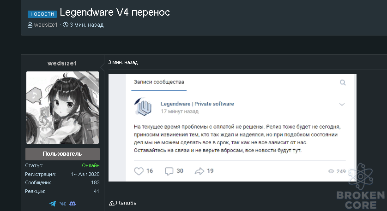Viewport: 387px width, 211px height.
Task: Click the warning icon beside Жалоба
Action: point(112,203)
